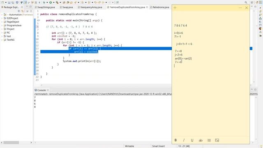
Task: Click the Ju JUnit icon in right sidebar
Action: (260, 32)
